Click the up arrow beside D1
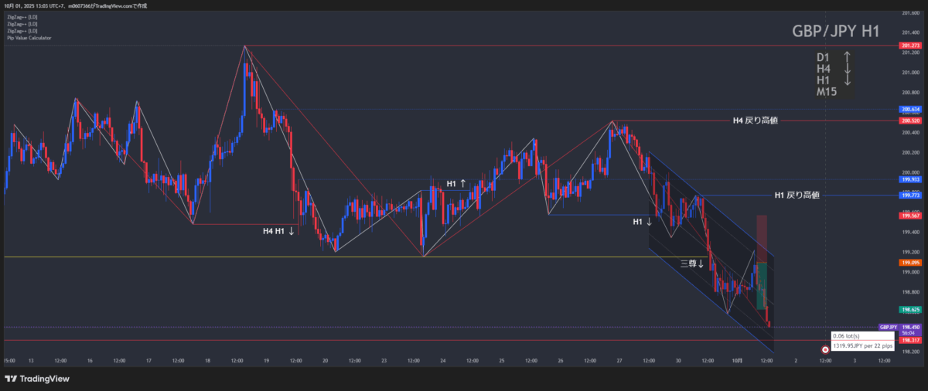The height and width of the screenshot is (391, 928). tap(847, 57)
